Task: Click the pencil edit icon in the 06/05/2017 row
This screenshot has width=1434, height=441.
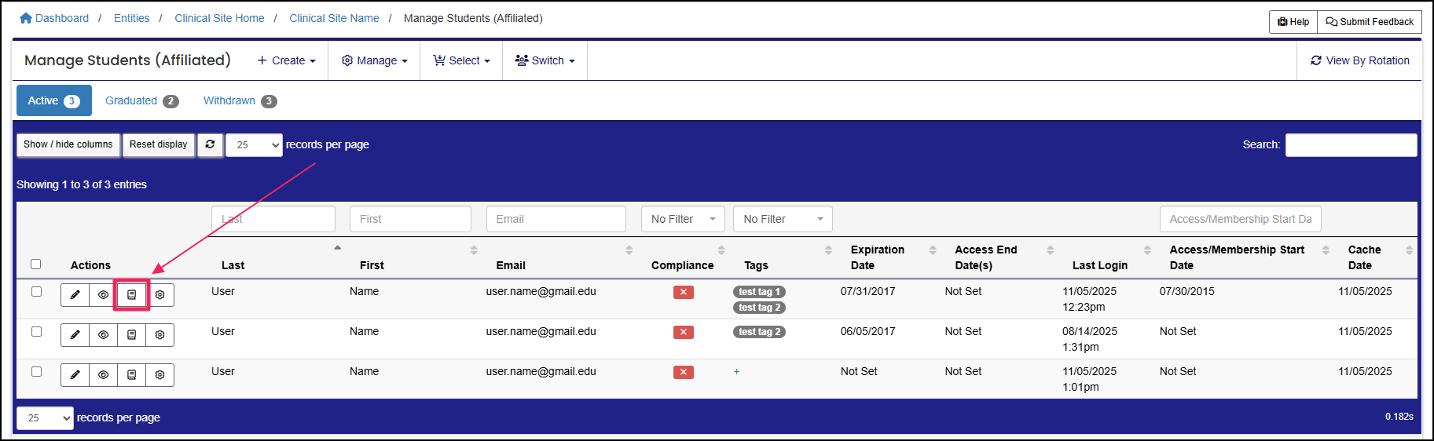Action: pyautogui.click(x=75, y=335)
